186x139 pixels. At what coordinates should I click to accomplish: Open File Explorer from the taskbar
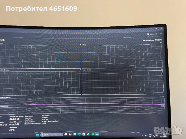pyautogui.click(x=75, y=134)
